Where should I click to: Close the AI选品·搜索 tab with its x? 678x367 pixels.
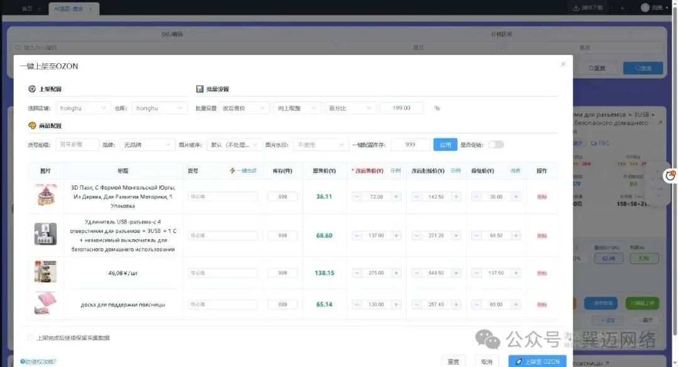90,9
